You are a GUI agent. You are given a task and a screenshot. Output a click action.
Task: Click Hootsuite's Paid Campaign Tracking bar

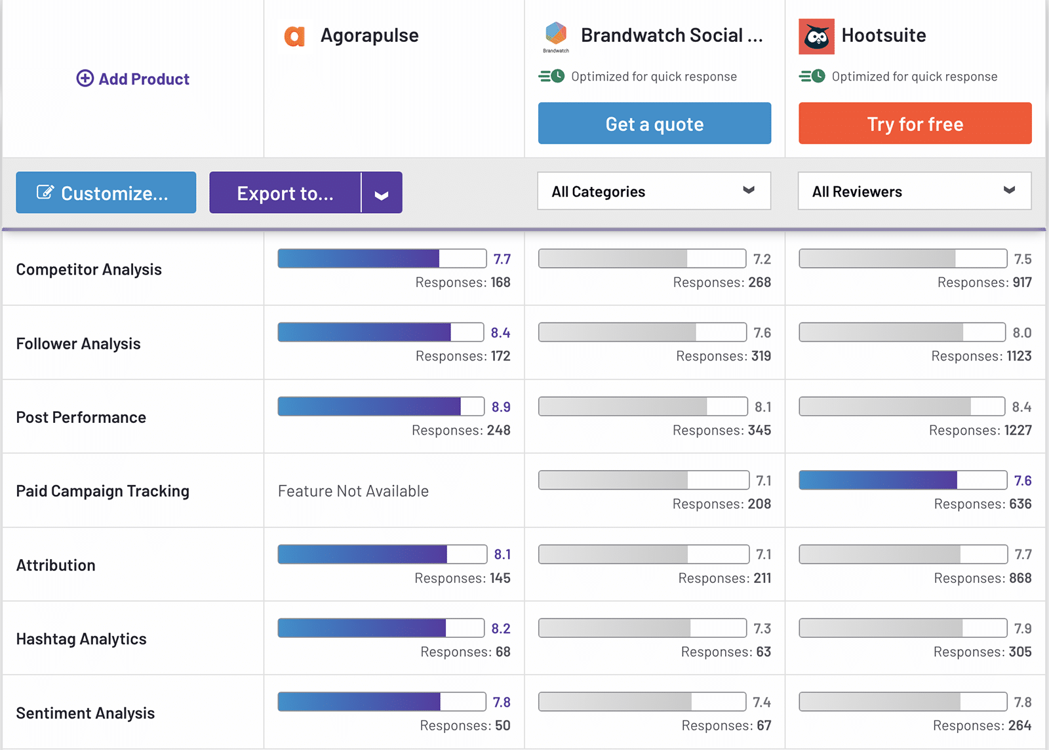902,480
